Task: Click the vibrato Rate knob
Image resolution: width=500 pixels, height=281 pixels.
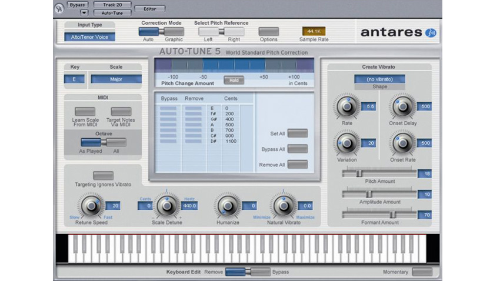Action: (347, 107)
